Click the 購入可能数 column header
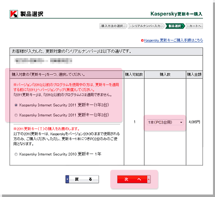This screenshot has width=215, height=197. click(x=134, y=74)
